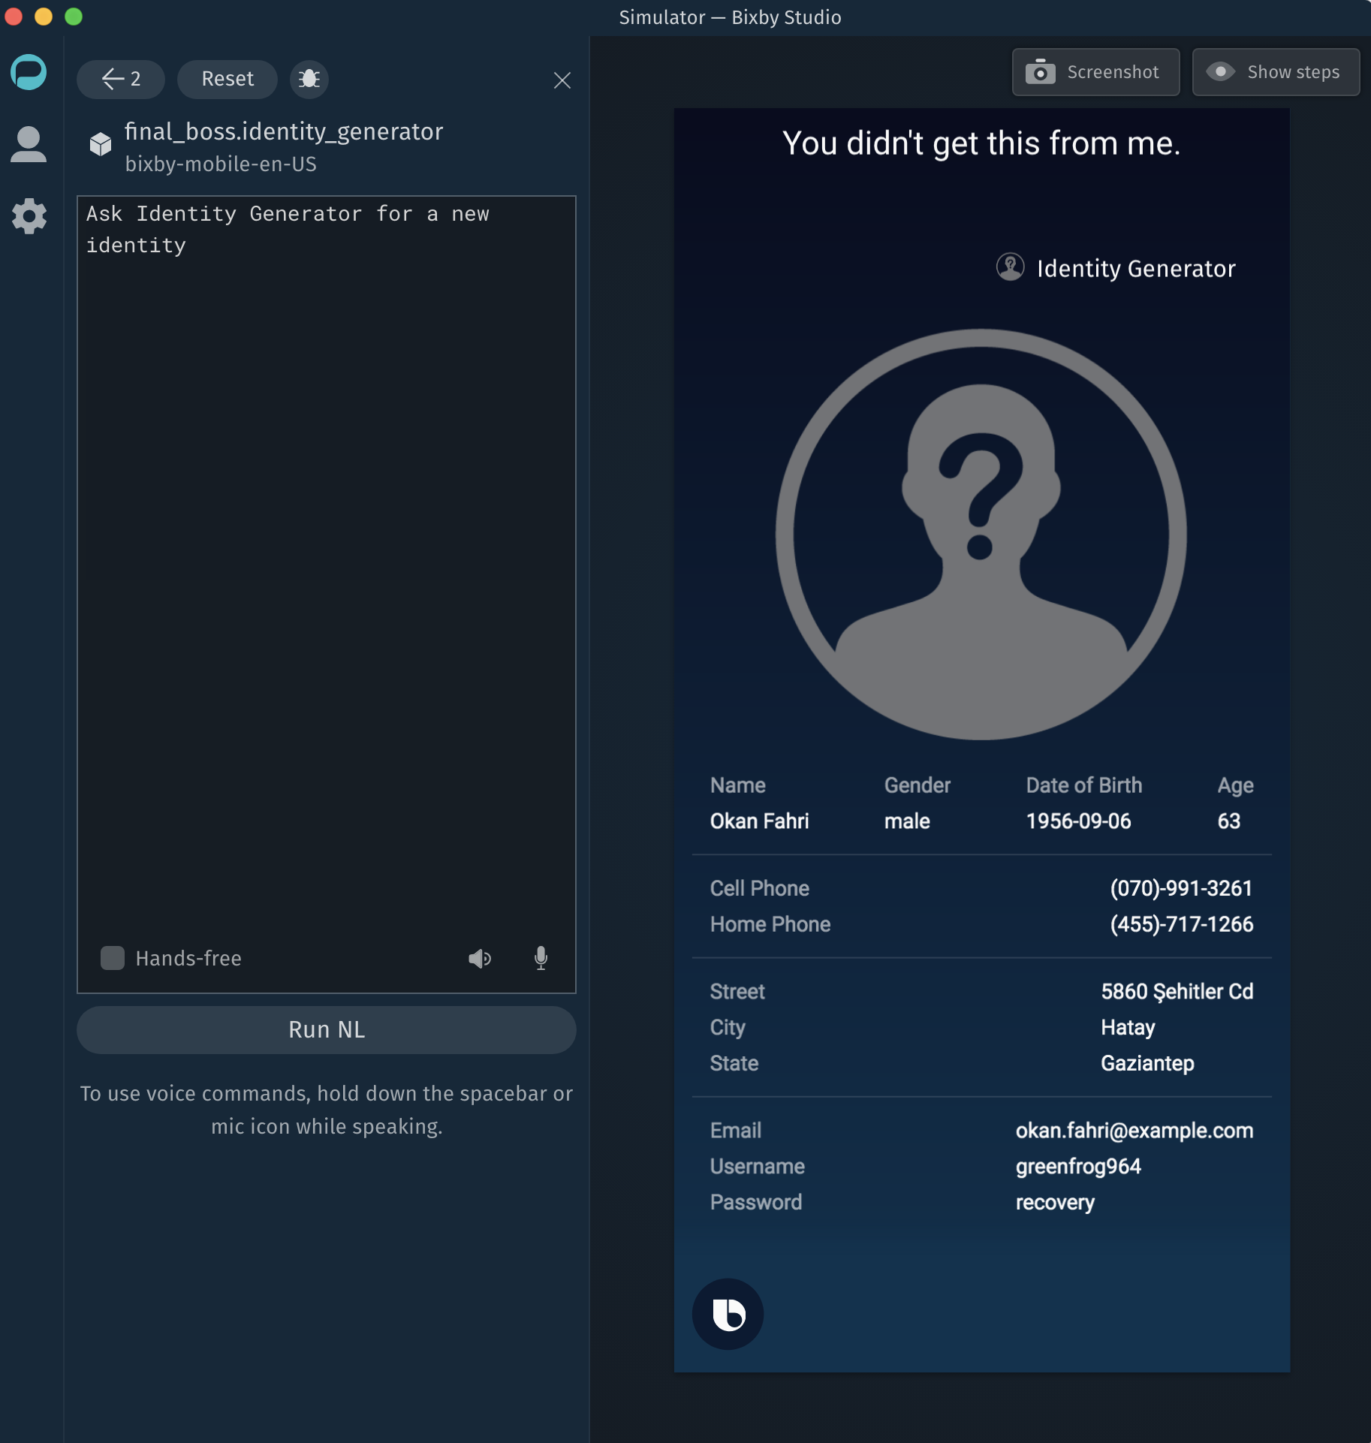Select street value 5860 Şehitler Cd

pos(1177,992)
